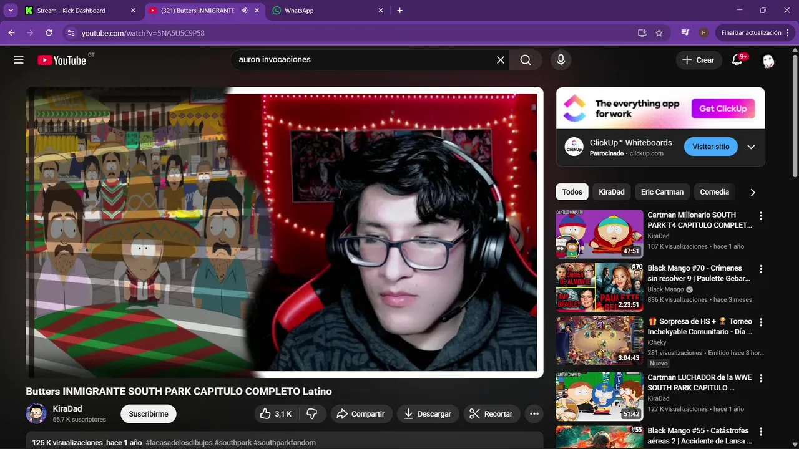Open hashtag #southpark
This screenshot has width=799, height=449.
point(233,443)
